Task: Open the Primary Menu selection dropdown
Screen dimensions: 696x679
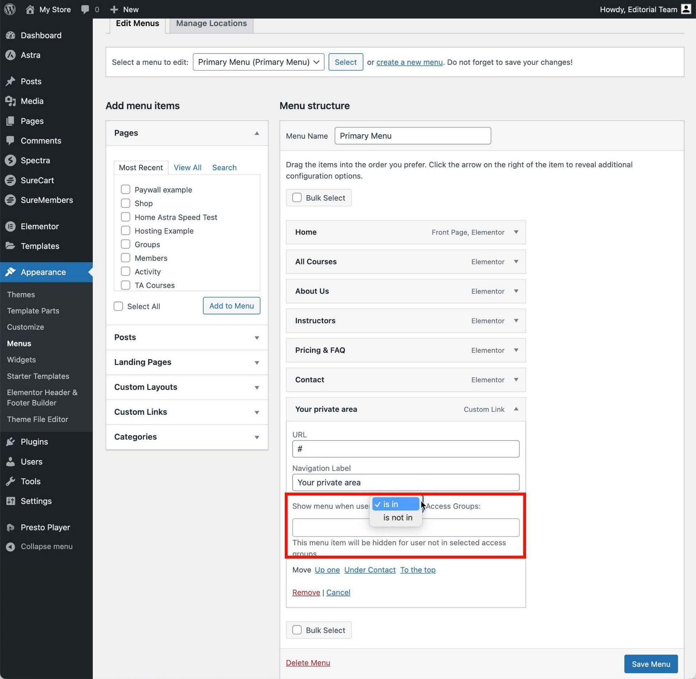Action: [x=258, y=62]
